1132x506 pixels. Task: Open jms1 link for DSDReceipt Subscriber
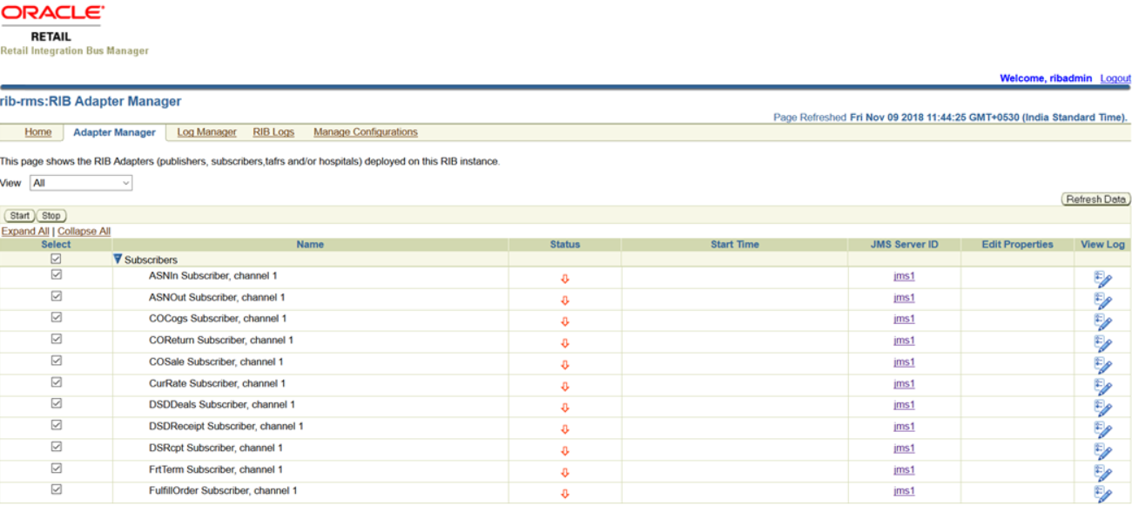[904, 427]
